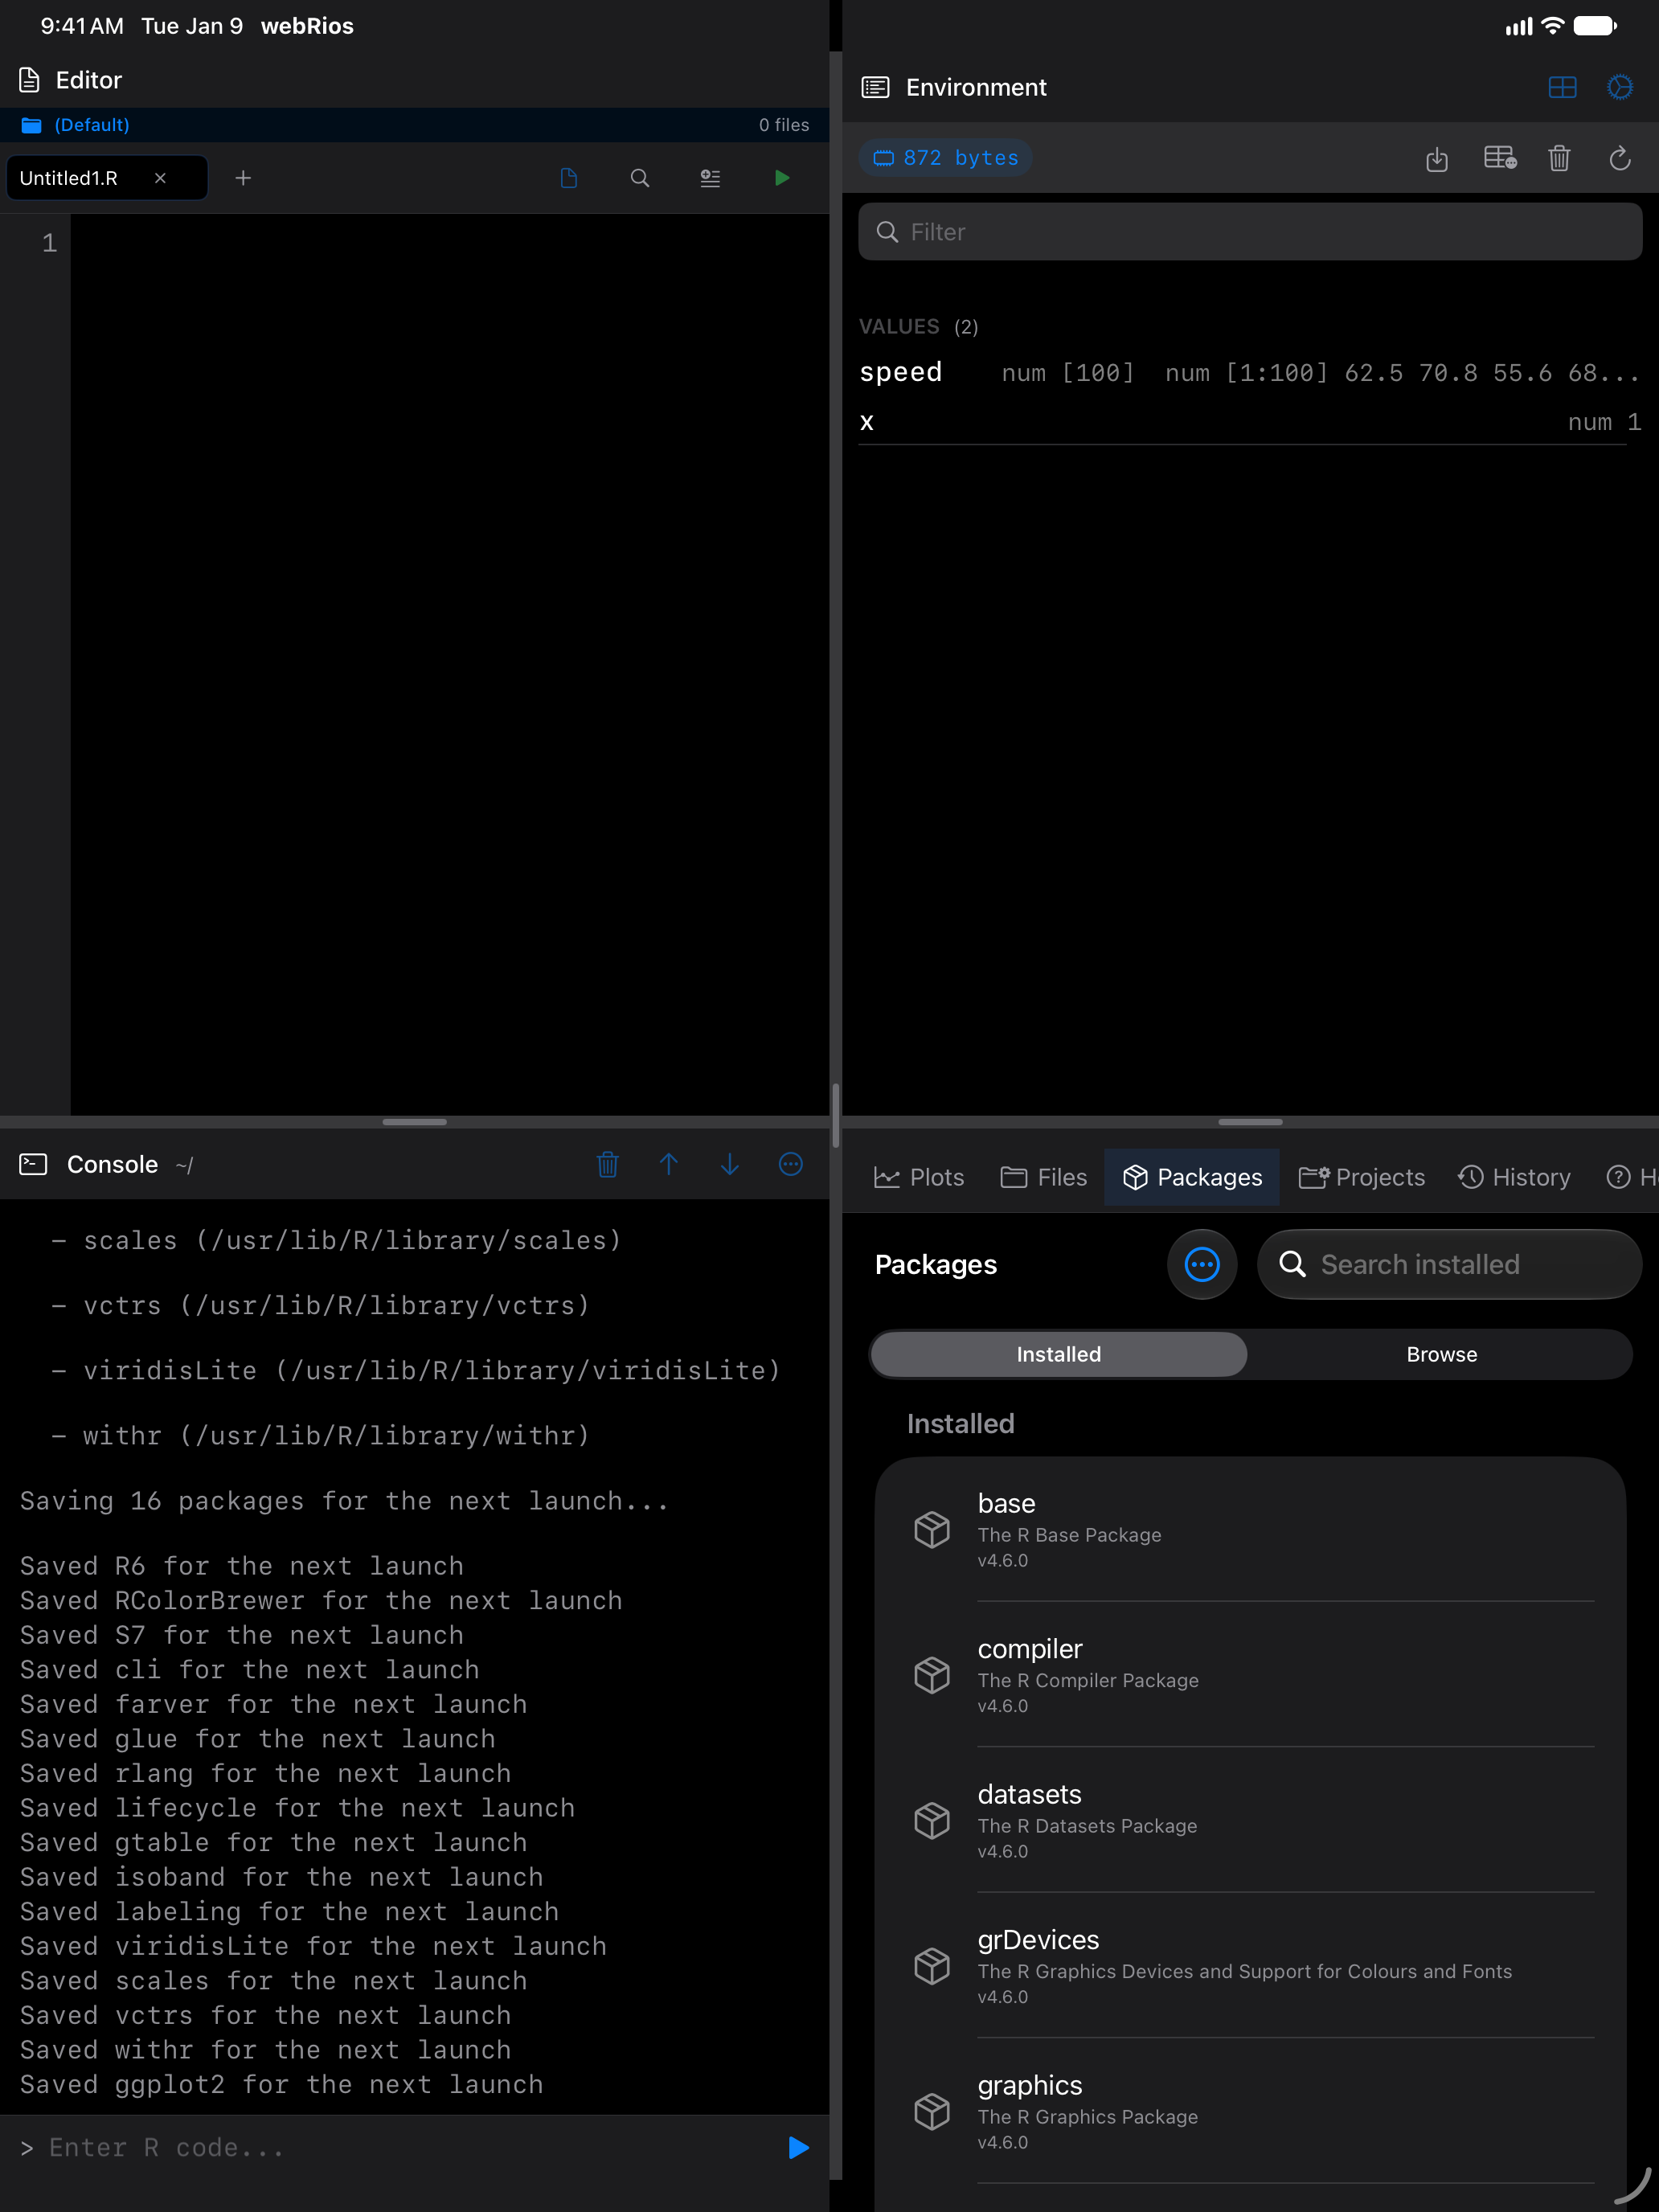Open the datasets package entry
This screenshot has width=1659, height=2212.
click(x=1250, y=1821)
